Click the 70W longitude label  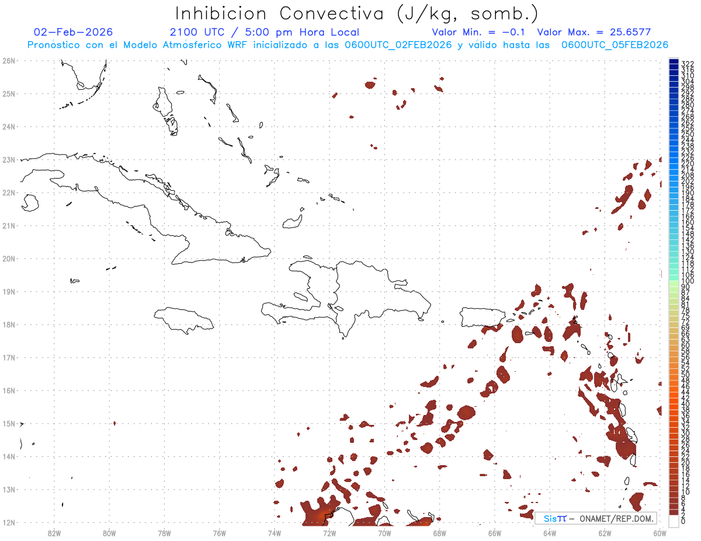384,532
